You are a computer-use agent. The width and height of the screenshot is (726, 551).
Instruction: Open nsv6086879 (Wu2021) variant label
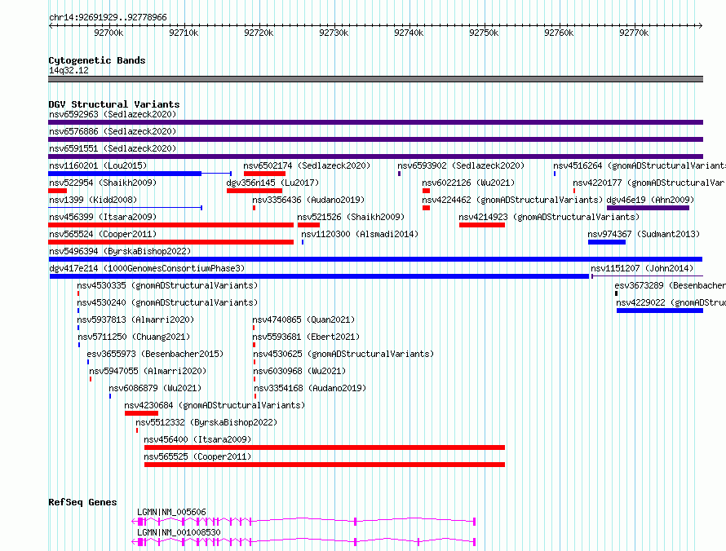155,388
